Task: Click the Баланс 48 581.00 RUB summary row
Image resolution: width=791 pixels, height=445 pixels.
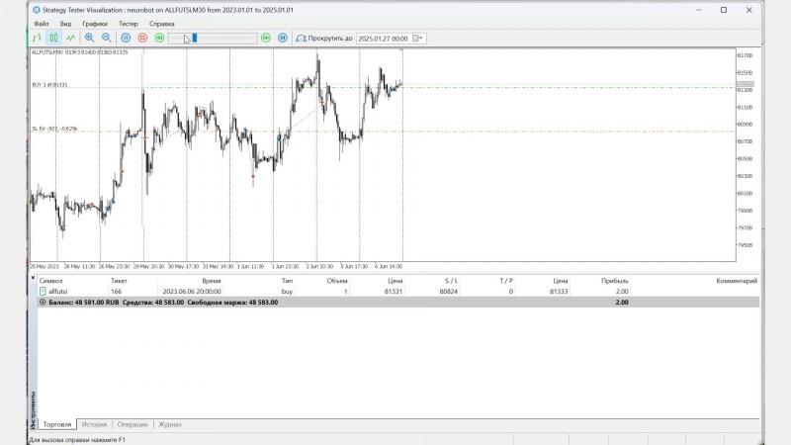Action: (x=398, y=303)
